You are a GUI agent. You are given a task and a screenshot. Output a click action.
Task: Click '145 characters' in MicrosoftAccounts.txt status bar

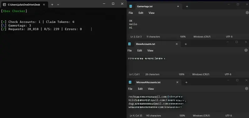click(153, 115)
